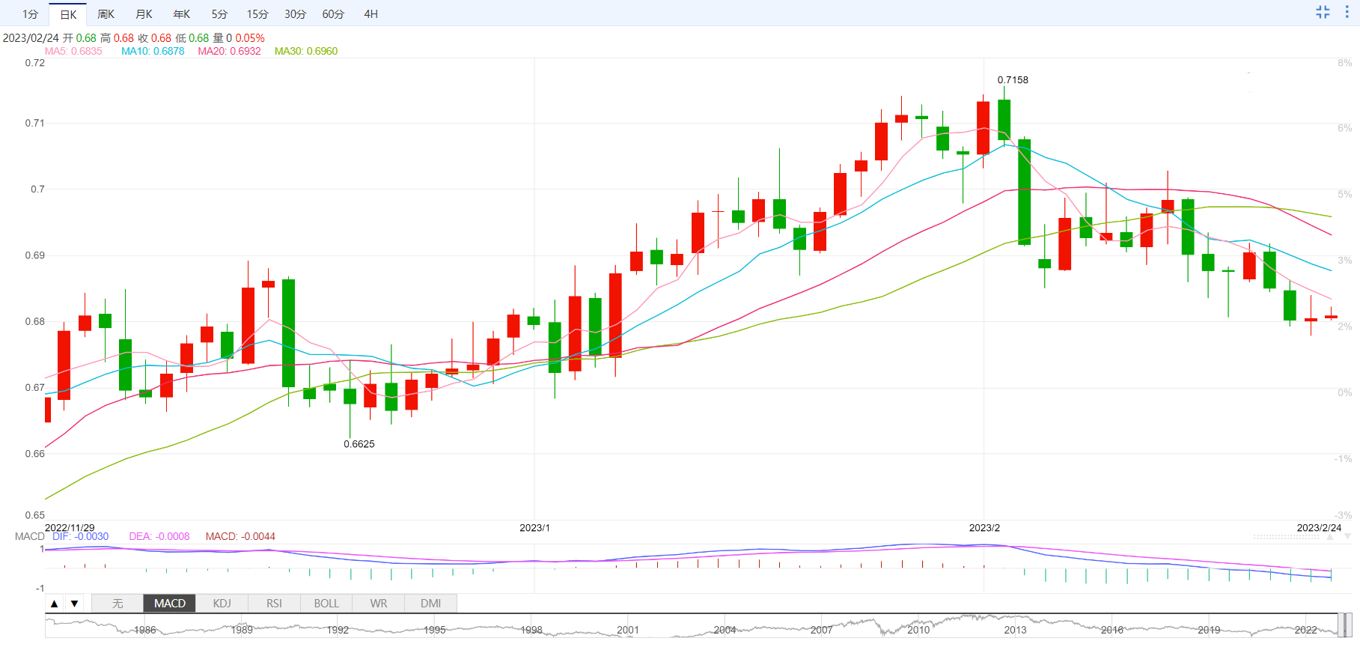
Task: Turn off indicators with the 无 button
Action: tap(118, 604)
